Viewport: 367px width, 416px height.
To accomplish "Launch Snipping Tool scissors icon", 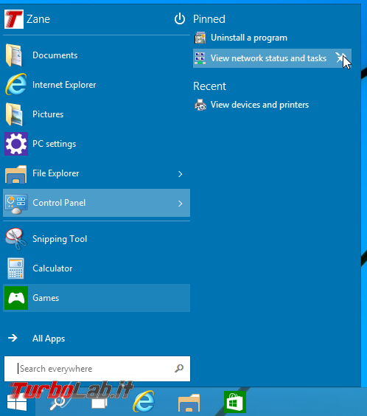I will 16,239.
